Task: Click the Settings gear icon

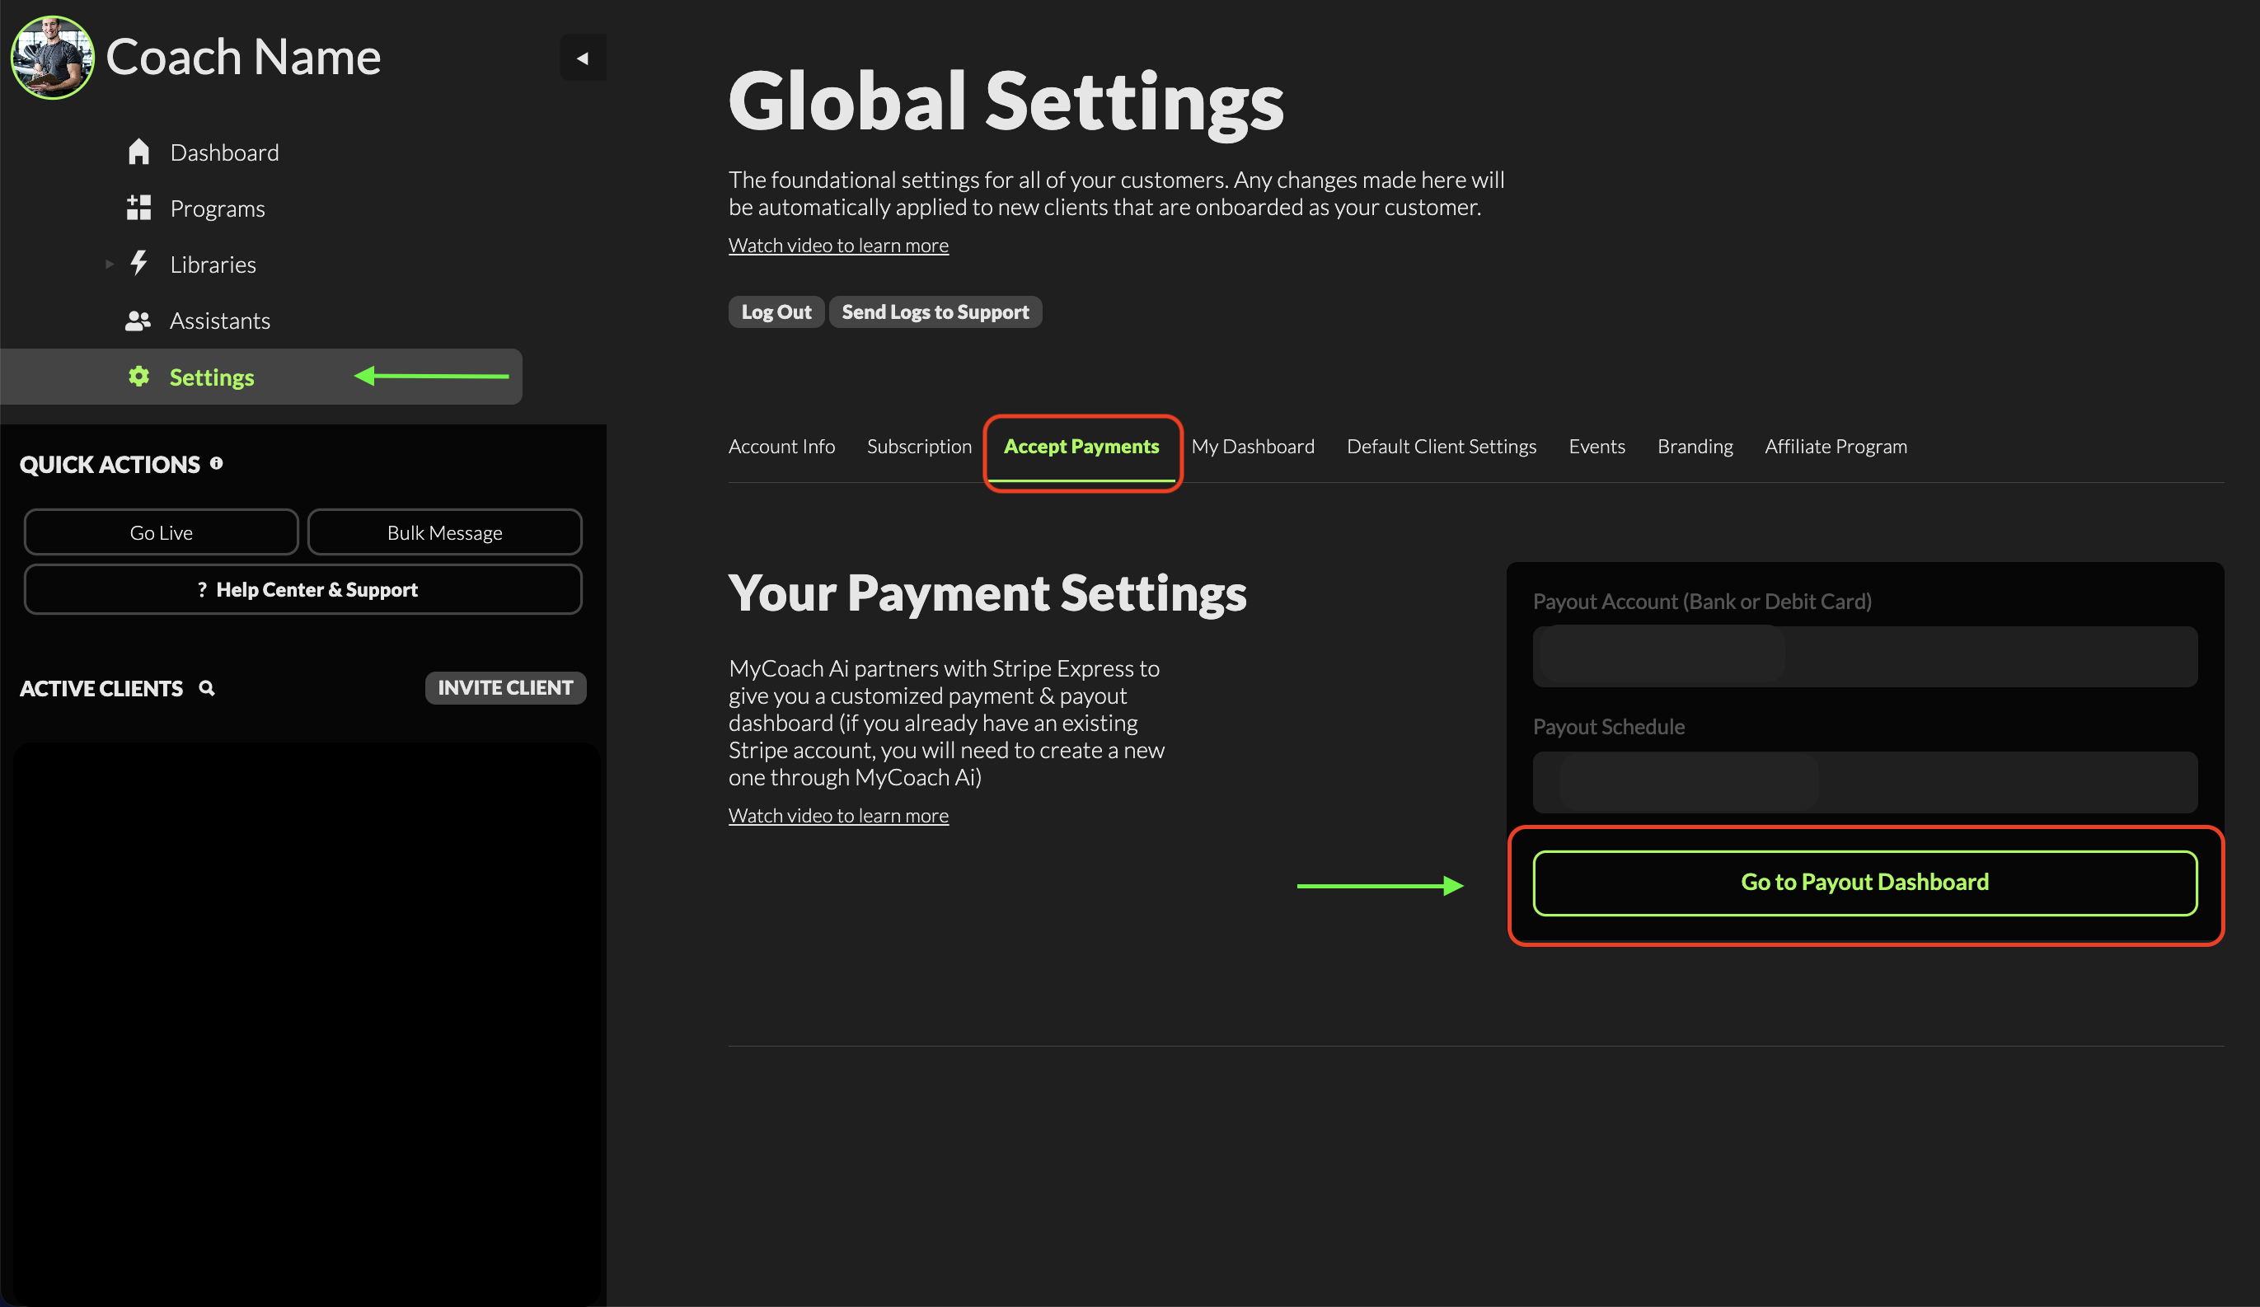Action: [x=138, y=377]
